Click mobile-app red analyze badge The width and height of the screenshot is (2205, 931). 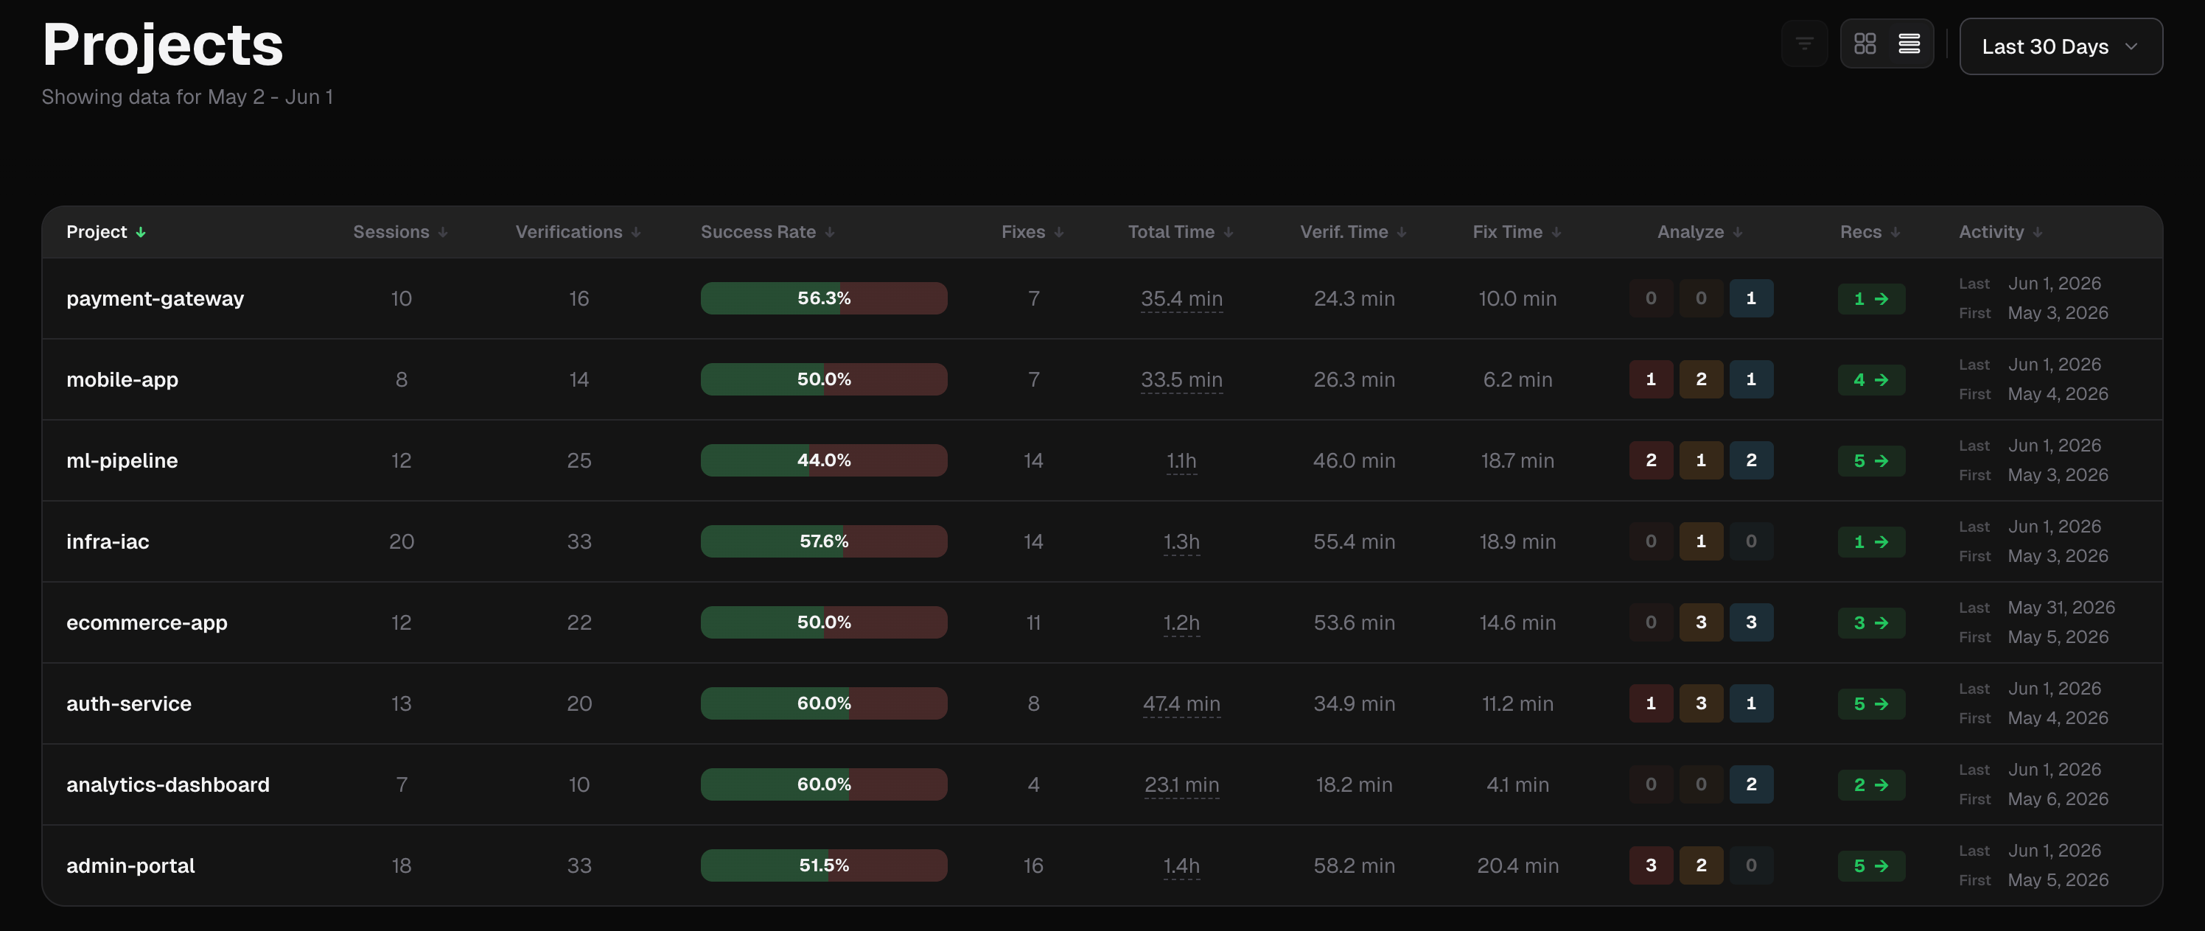click(x=1652, y=380)
